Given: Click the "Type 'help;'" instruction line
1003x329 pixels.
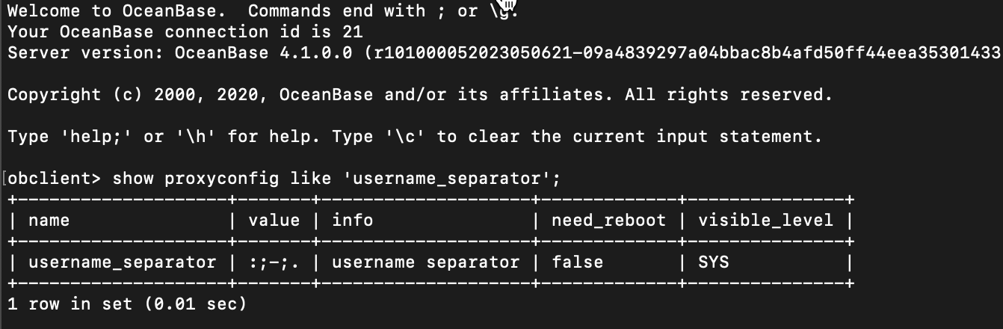Looking at the screenshot, I should pos(415,137).
